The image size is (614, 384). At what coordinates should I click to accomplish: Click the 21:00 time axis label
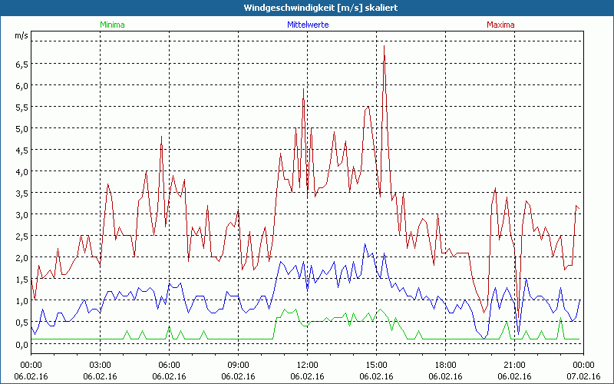[514, 365]
